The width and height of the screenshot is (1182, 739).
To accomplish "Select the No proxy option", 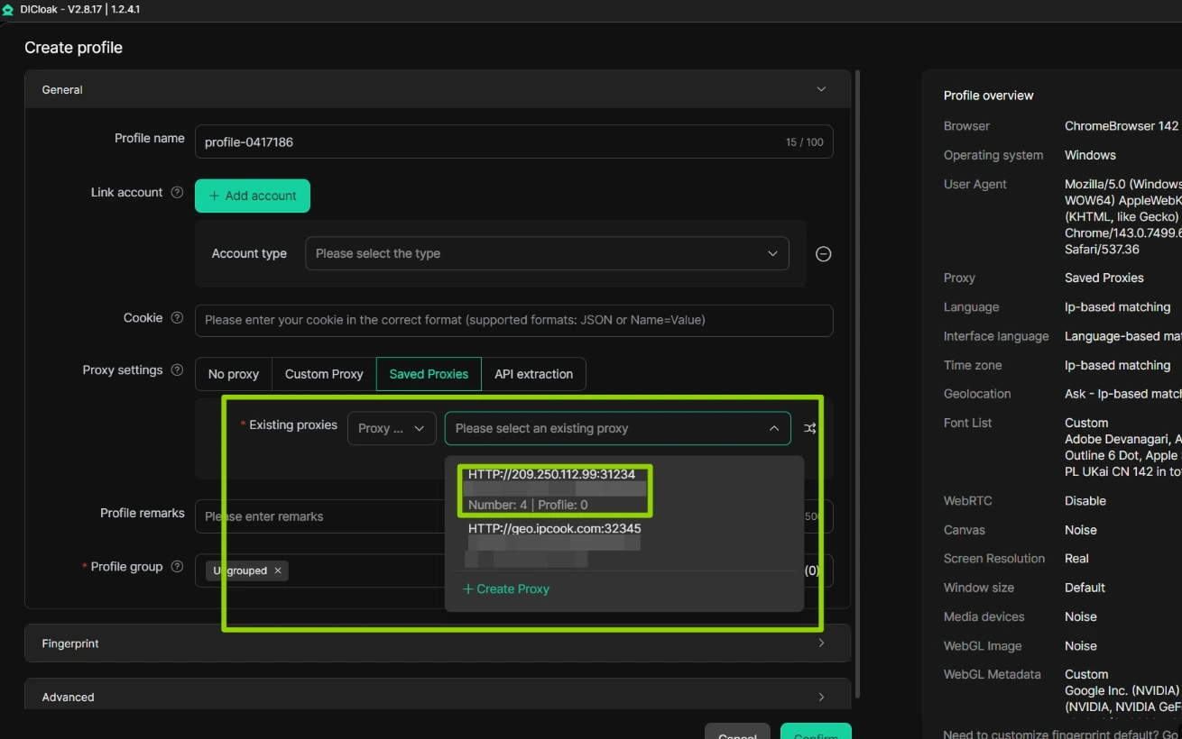I will point(233,373).
